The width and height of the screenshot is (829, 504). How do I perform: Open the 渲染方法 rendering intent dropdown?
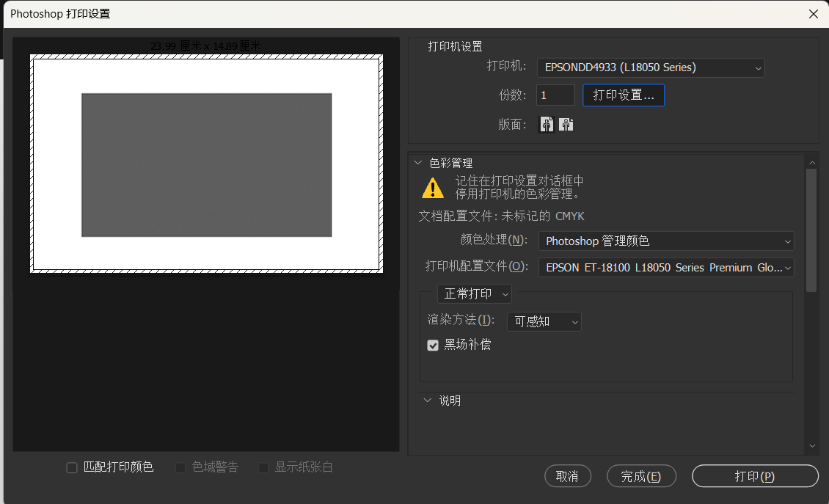[x=544, y=321]
